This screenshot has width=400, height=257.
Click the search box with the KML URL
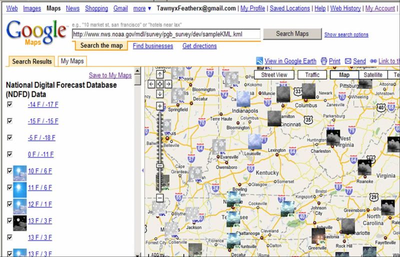[166, 34]
